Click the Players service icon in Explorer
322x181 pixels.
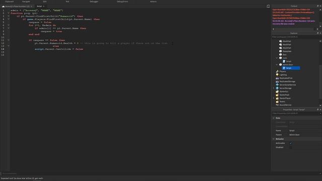click(277, 71)
